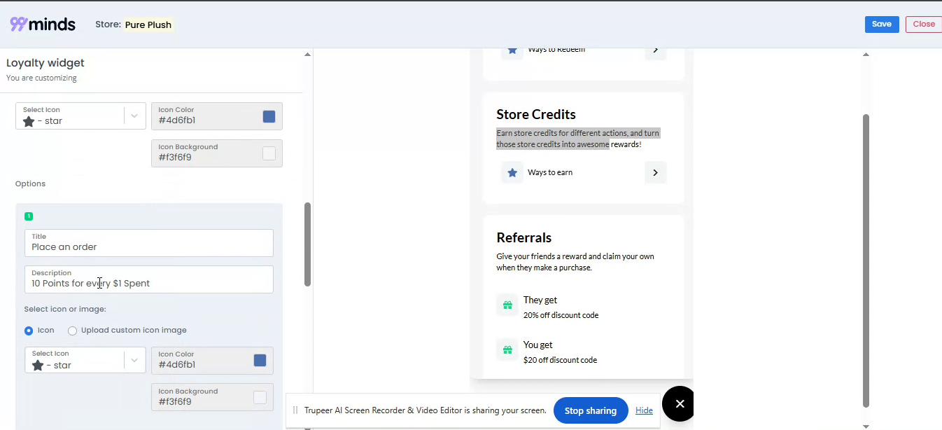Click the highlighted Earn store credits description
The height and width of the screenshot is (430, 942).
[x=577, y=139]
